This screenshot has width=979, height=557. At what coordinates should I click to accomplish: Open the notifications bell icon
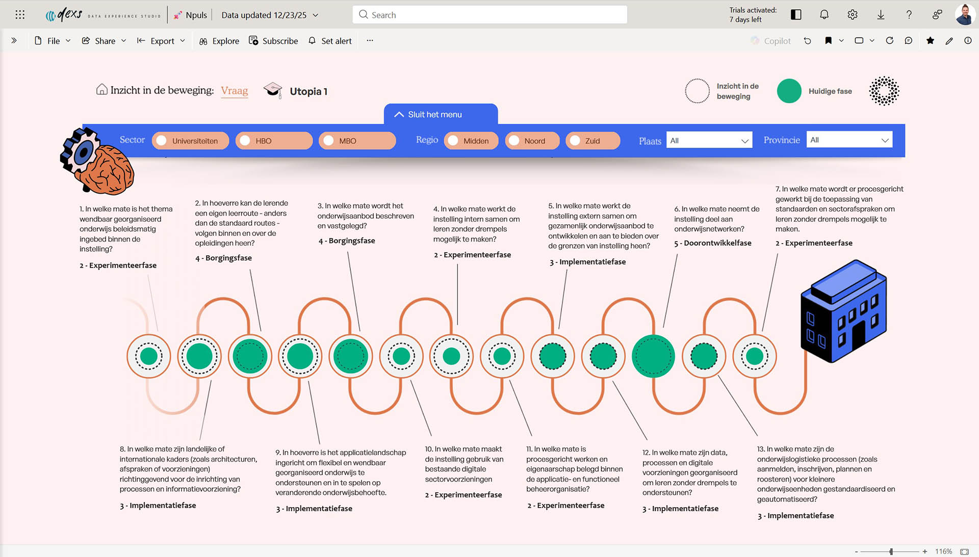pos(824,15)
